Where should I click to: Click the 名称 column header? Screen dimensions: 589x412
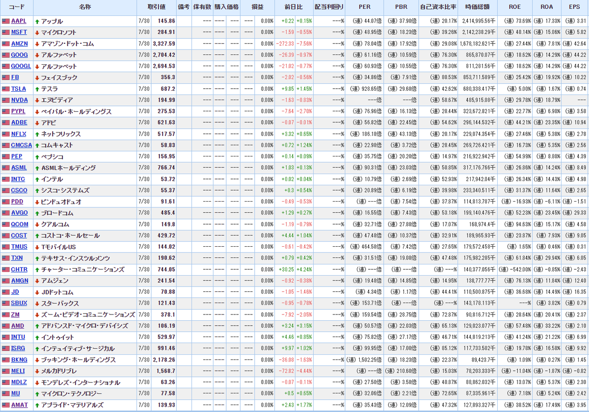click(85, 7)
